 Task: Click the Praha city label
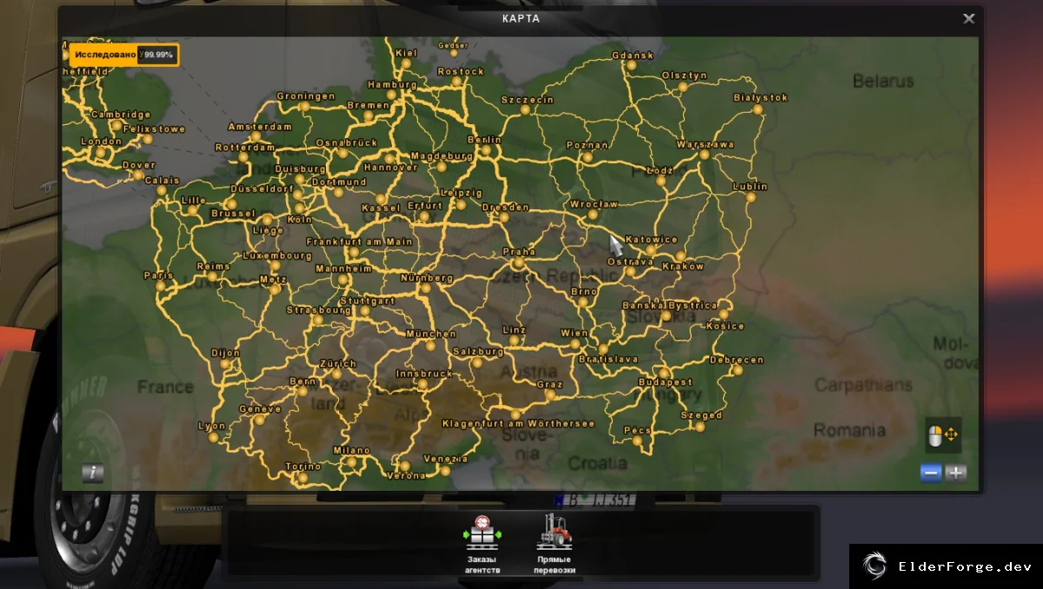point(519,252)
